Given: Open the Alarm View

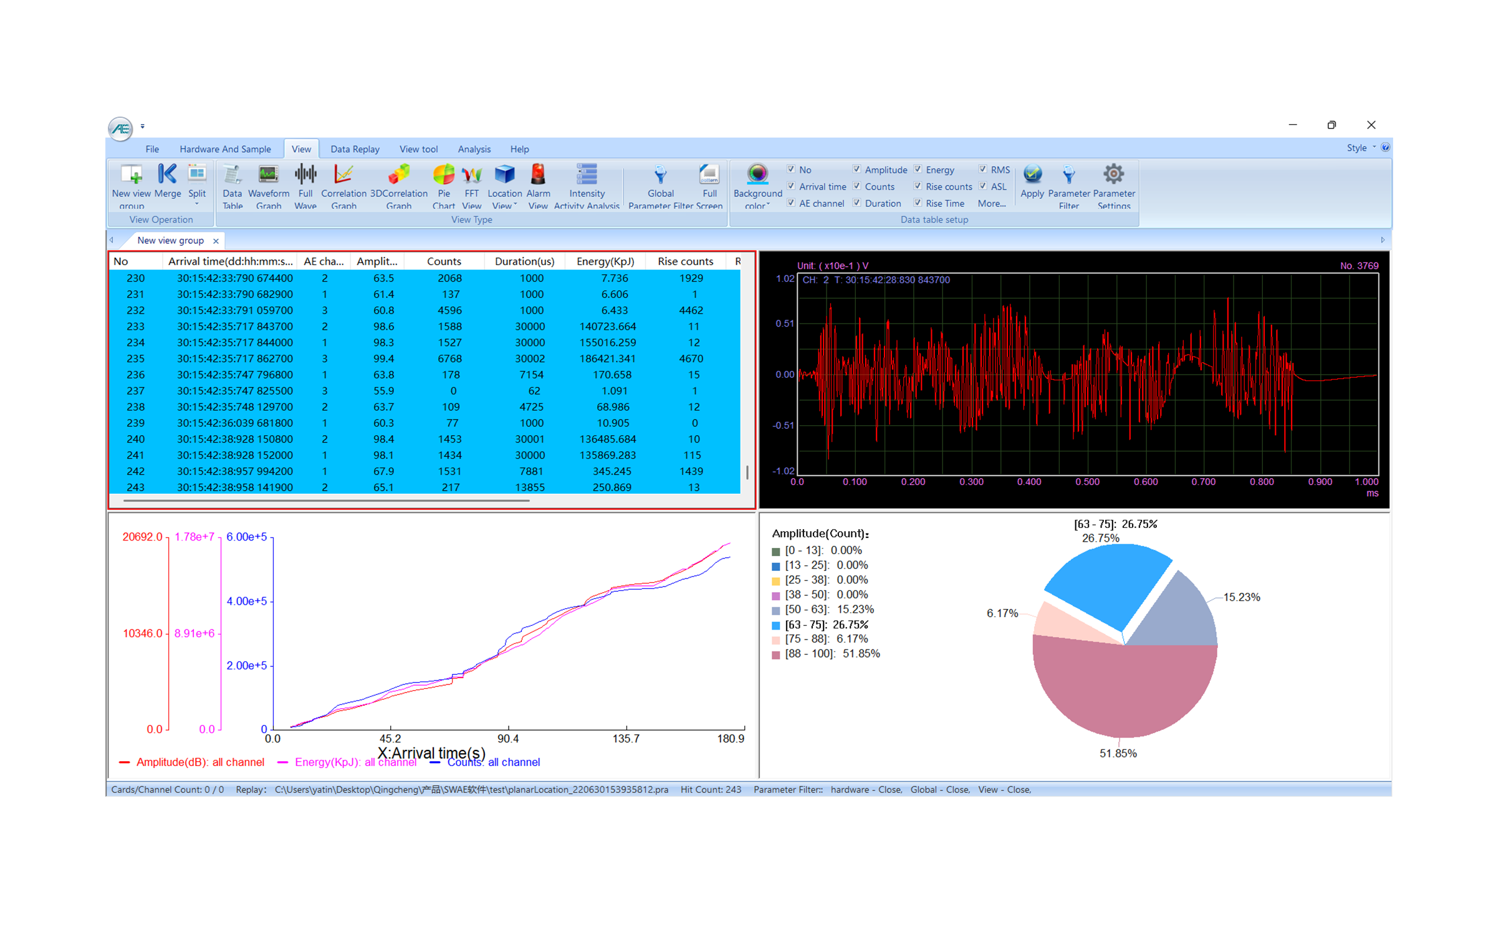Looking at the screenshot, I should pyautogui.click(x=537, y=175).
